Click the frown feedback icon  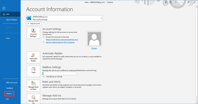(x=170, y=2)
